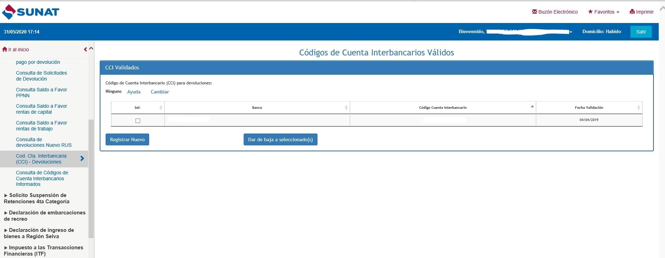Click the SUNAT logo
This screenshot has width=665, height=258.
31,12
